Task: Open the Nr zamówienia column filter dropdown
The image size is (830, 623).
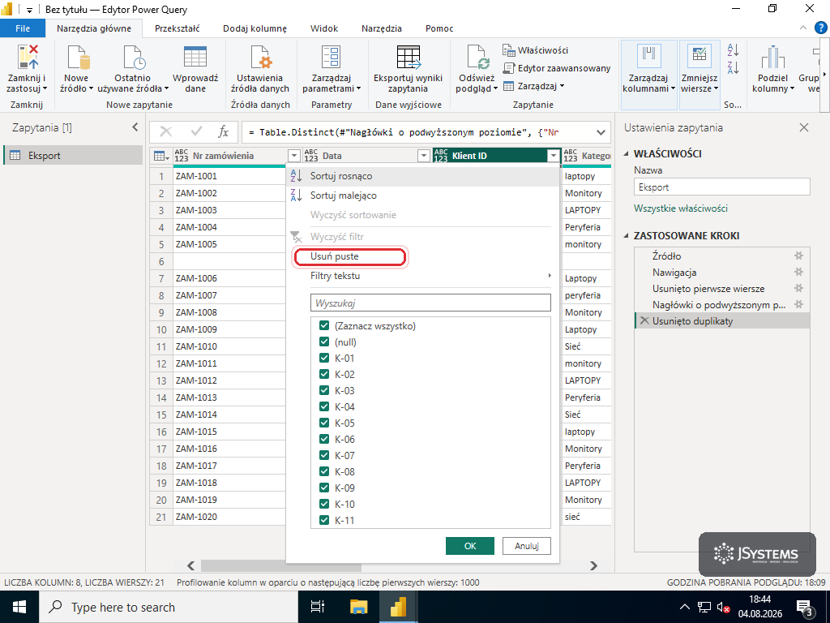Action: [x=293, y=156]
